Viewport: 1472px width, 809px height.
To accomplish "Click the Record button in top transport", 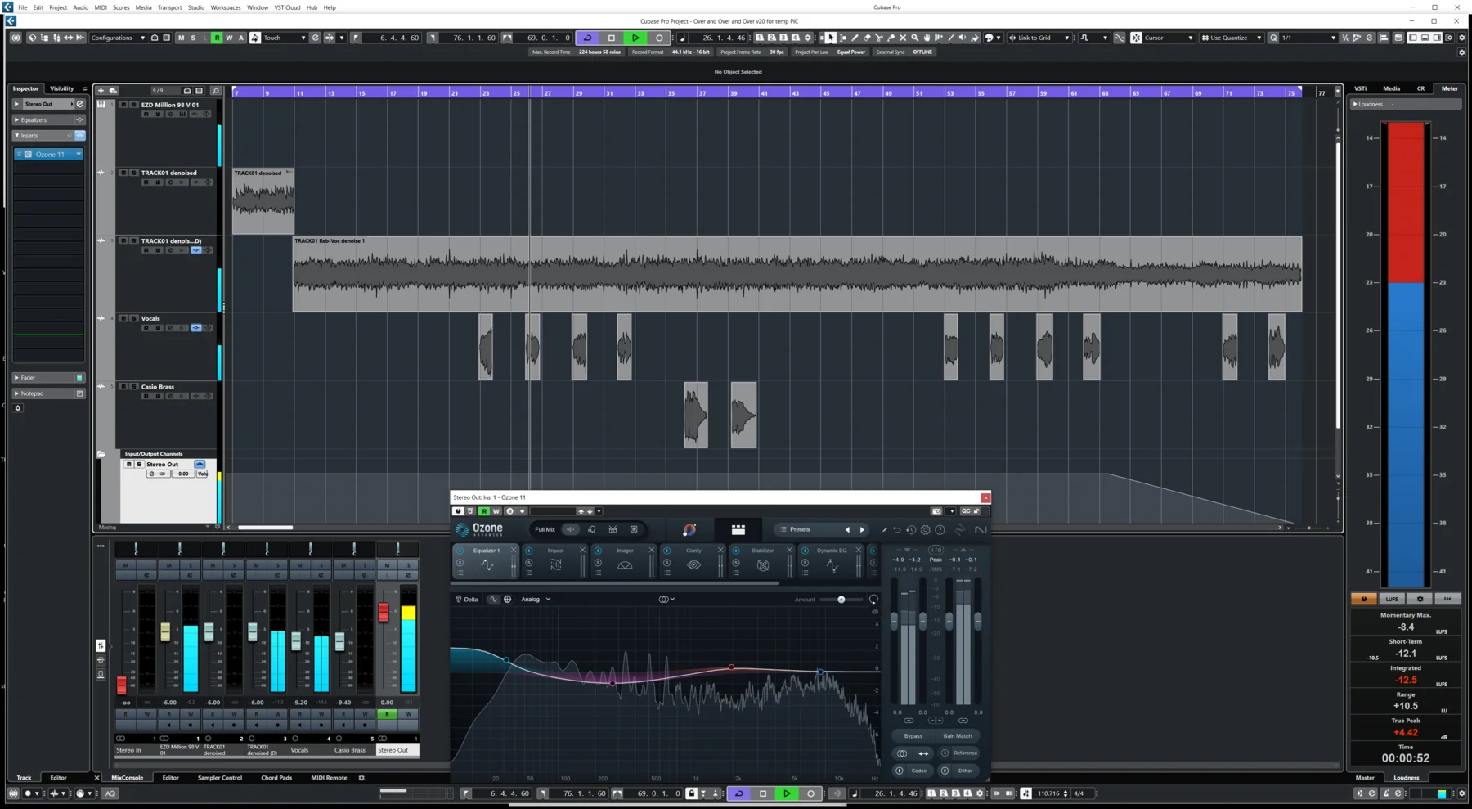I will (x=659, y=38).
